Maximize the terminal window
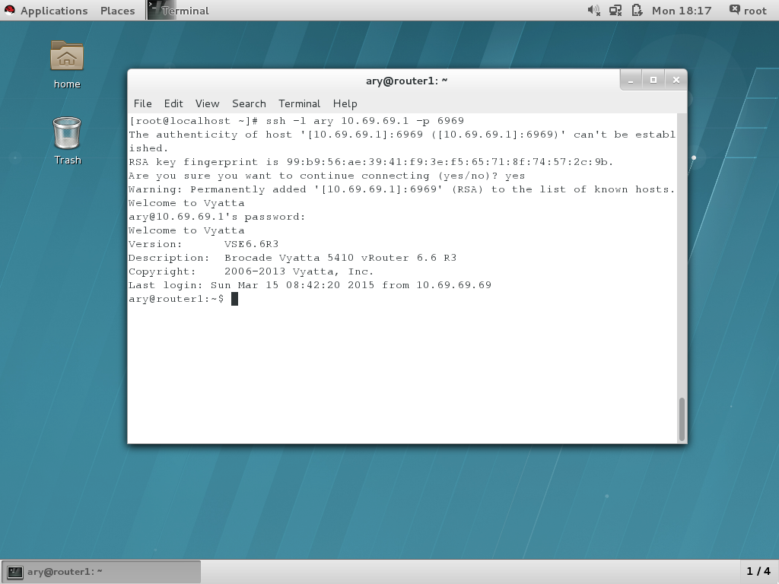779x584 pixels. [653, 80]
